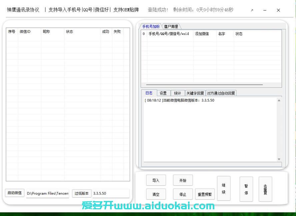
Task: Click the 重置频繁 button
Action: click(x=205, y=194)
